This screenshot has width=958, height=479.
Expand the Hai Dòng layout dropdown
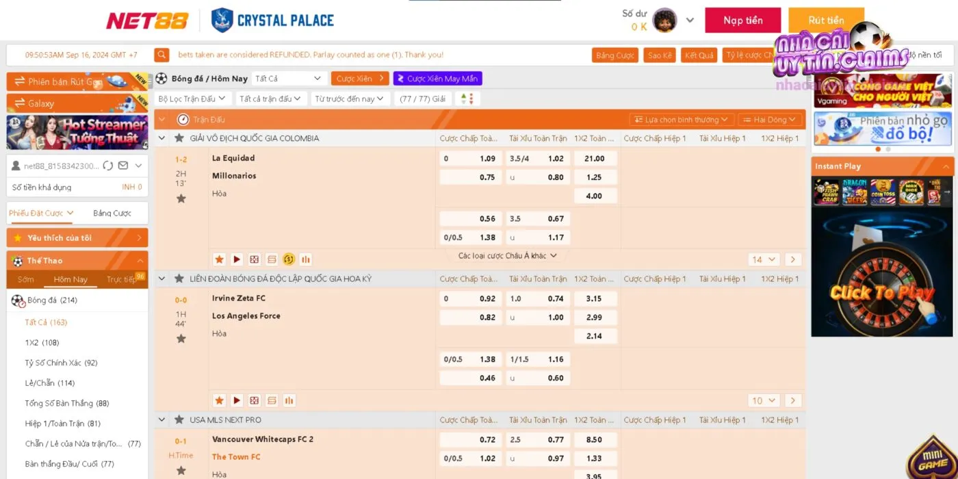[770, 120]
